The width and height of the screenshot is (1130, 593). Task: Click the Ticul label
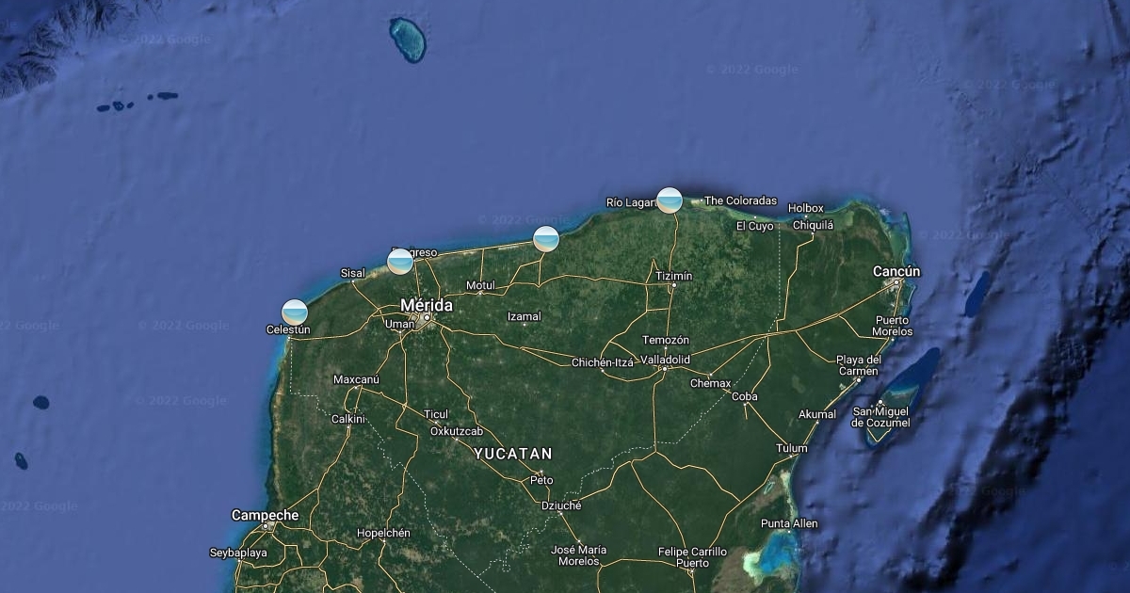[x=436, y=414]
